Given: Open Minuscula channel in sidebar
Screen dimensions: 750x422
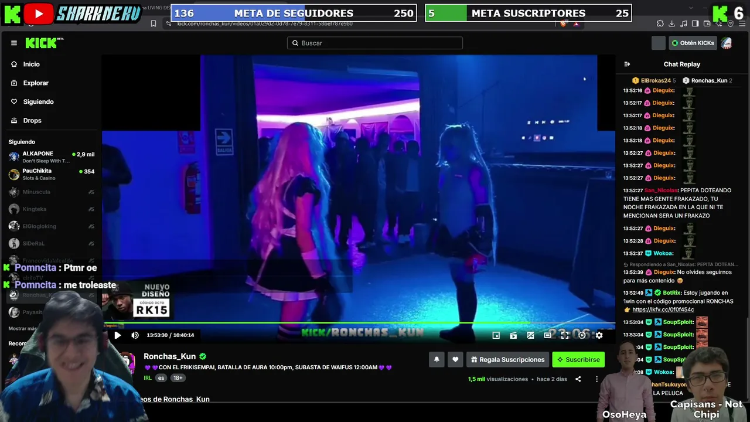Looking at the screenshot, I should pos(52,192).
